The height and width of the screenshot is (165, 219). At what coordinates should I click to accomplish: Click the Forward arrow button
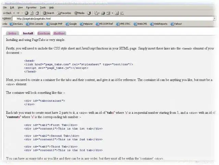click(18, 13)
